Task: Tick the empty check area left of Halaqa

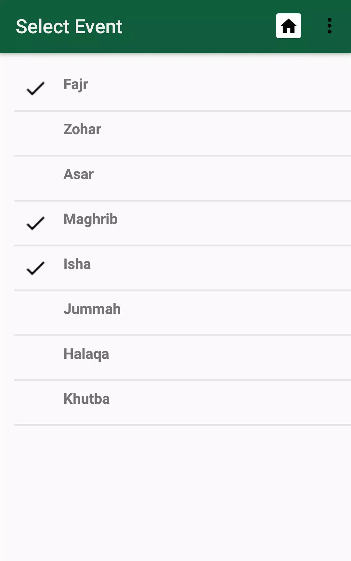Action: click(35, 358)
